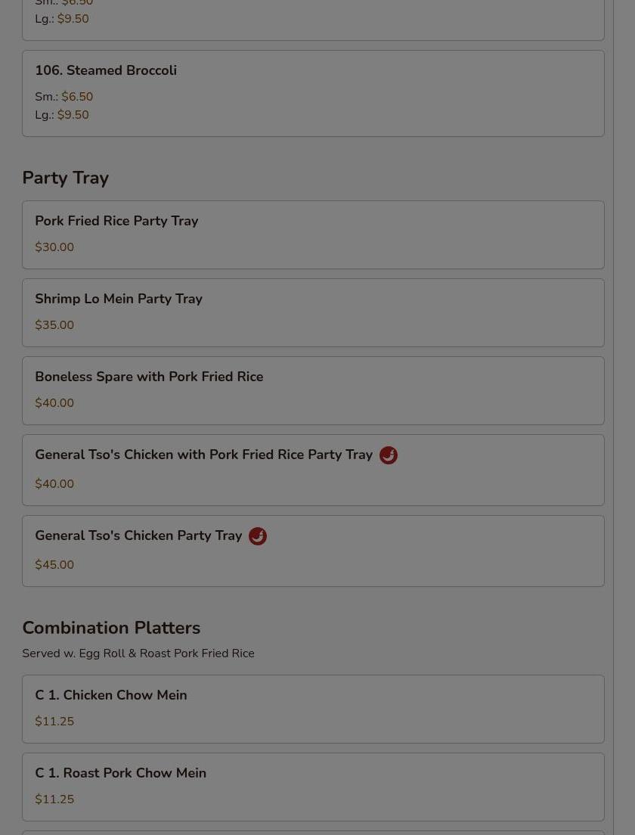Click the $45.00 General Tso's tray price
Viewport: 635px width, 835px height.
54,565
